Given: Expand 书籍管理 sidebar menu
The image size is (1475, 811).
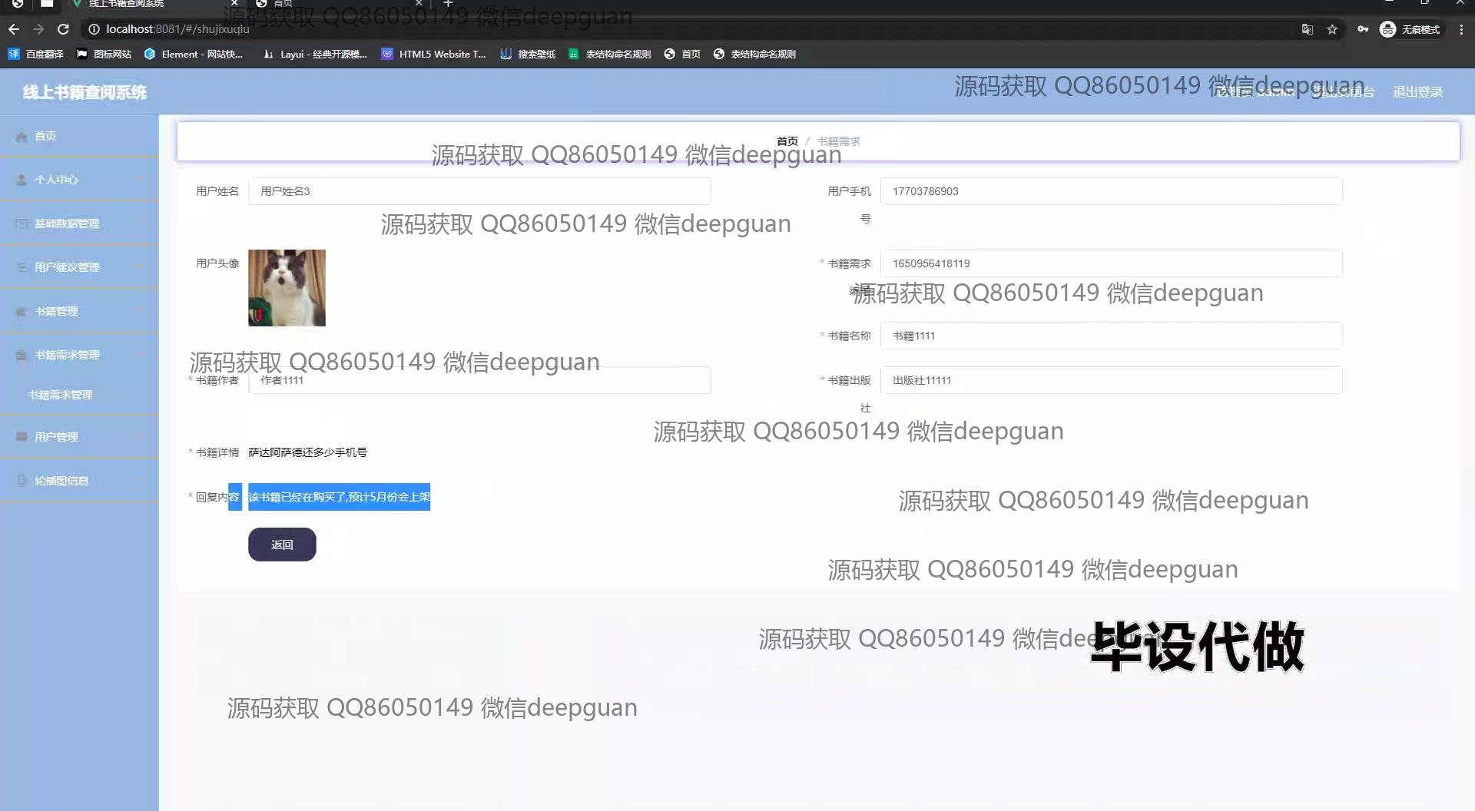Looking at the screenshot, I should click(79, 311).
